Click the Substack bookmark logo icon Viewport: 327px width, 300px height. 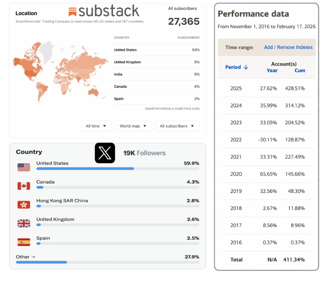72,12
